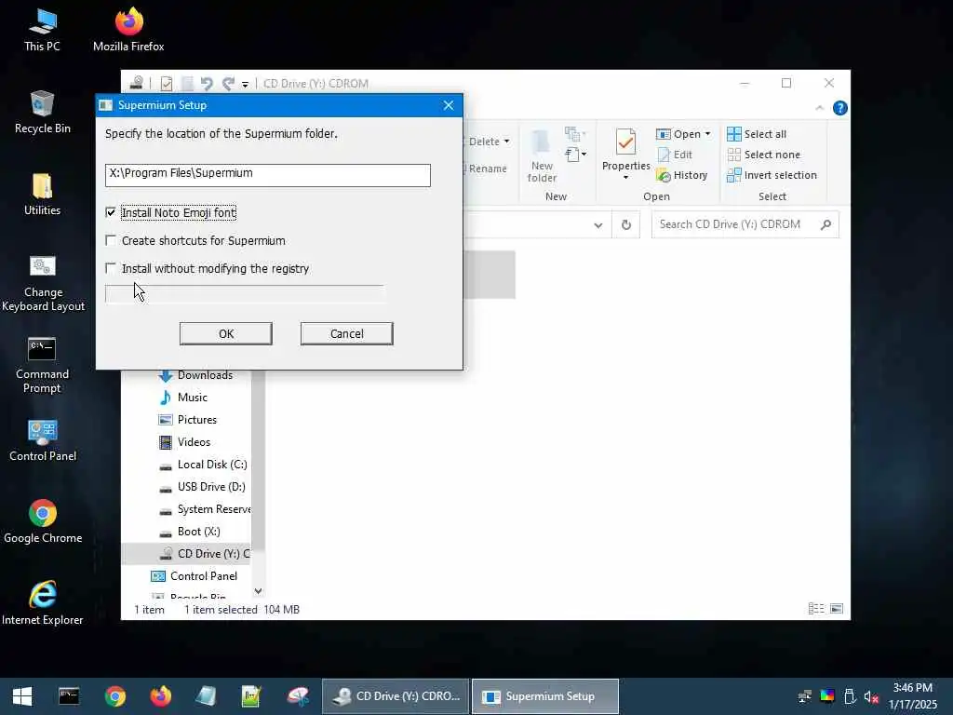
Task: Click Invert selection in Explorer ribbon
Action: pos(772,175)
